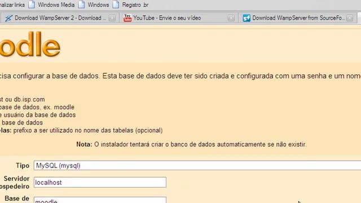Close the Download WampServer 2 tab
The image size is (361, 203).
tap(112, 18)
